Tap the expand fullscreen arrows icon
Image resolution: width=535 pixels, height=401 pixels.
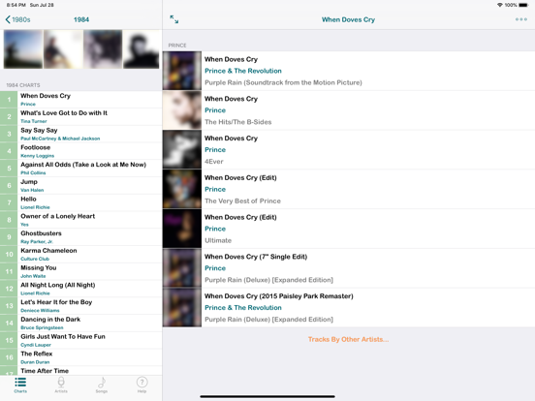tap(174, 19)
